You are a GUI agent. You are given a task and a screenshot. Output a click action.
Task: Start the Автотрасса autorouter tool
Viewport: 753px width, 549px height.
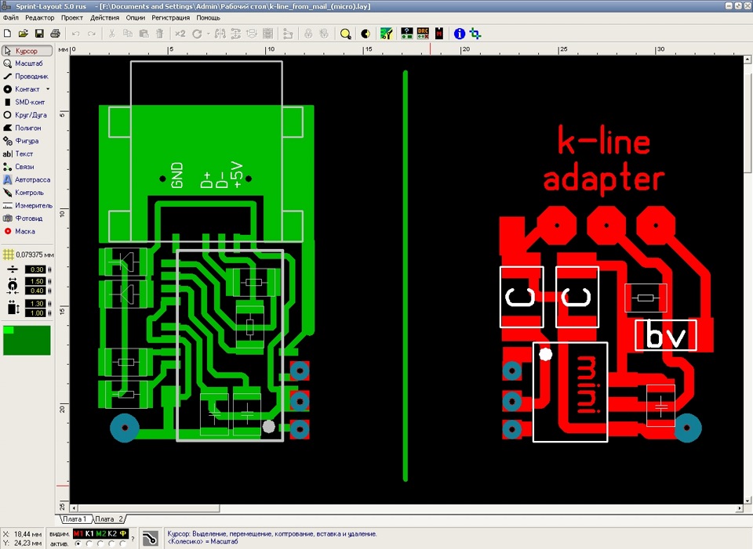coord(30,179)
